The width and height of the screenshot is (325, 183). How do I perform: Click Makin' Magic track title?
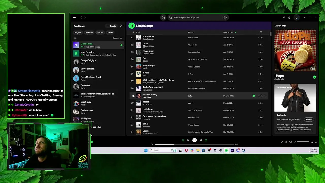tap(149, 66)
